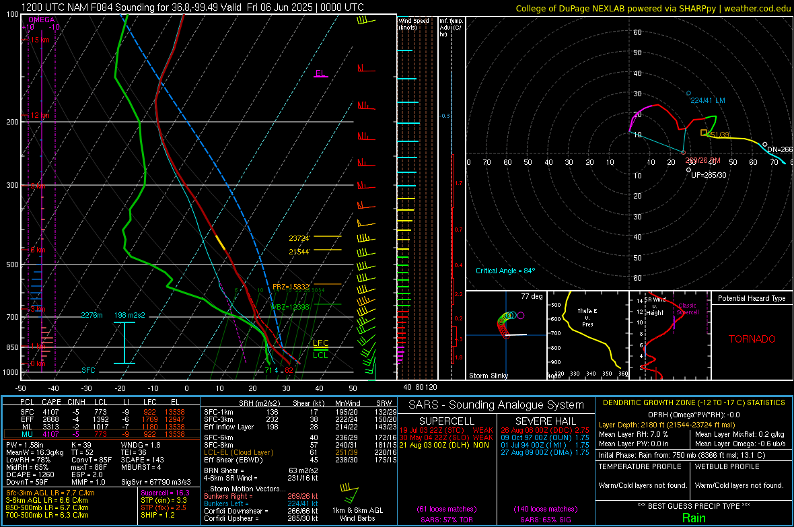Image resolution: width=794 pixels, height=527 pixels.
Task: Click the 'Classic Supercell' annotation
Action: (x=687, y=309)
